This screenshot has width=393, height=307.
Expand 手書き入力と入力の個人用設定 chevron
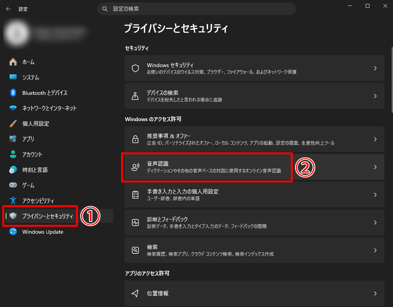(375, 195)
